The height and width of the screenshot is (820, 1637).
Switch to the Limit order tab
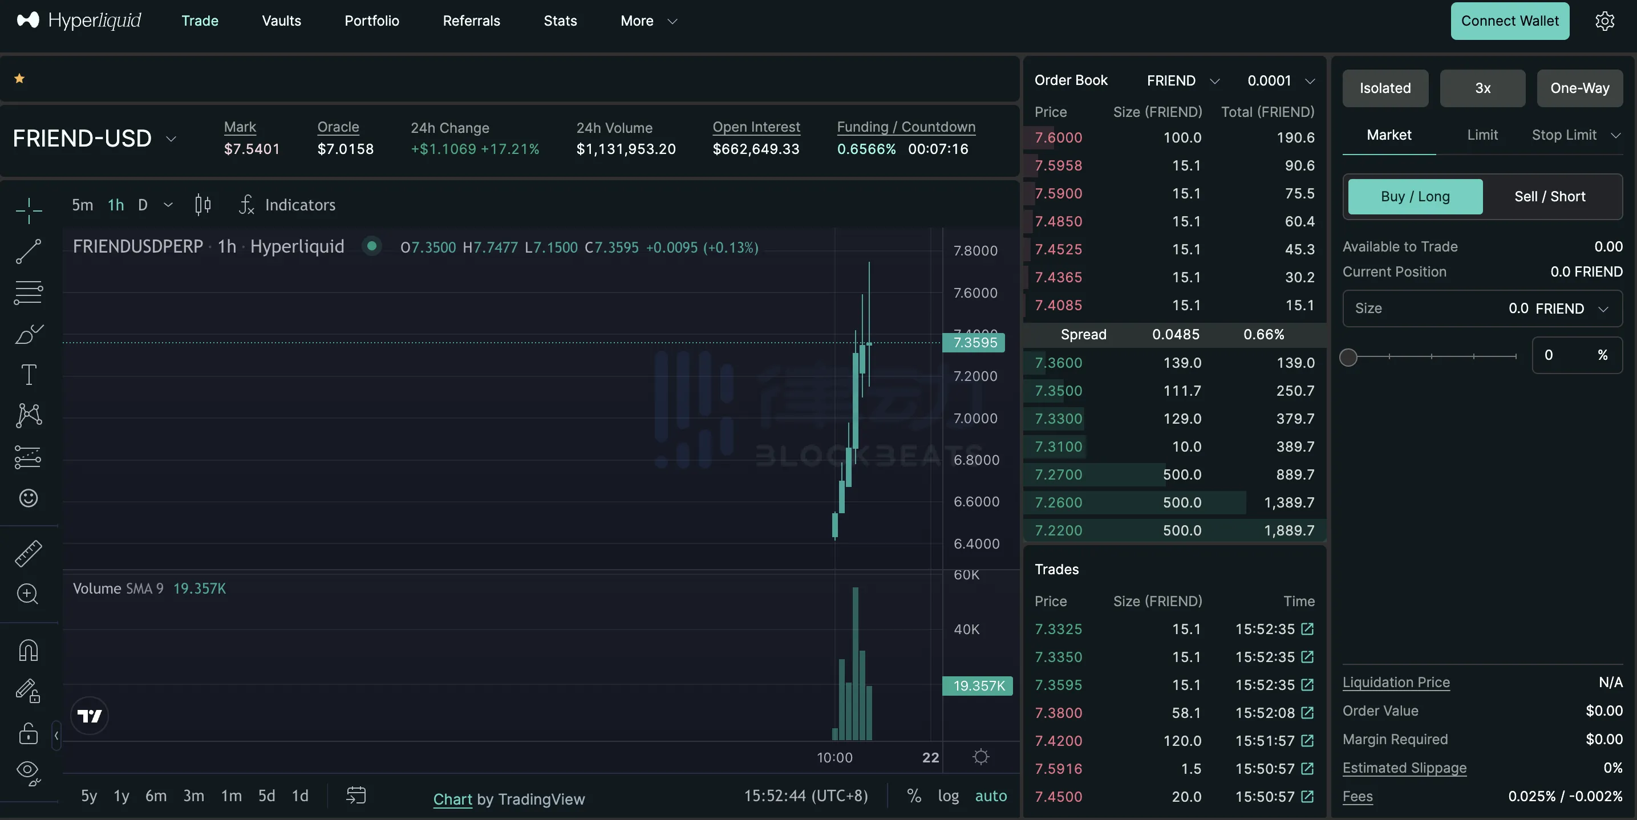(x=1482, y=135)
